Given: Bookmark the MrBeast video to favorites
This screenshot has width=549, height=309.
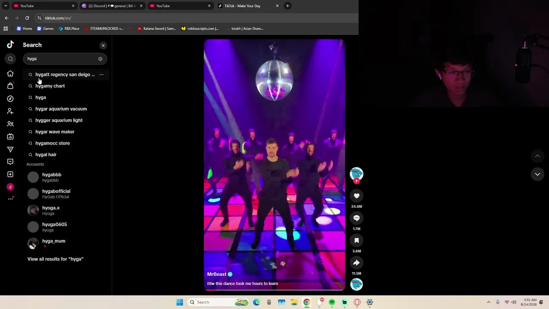Looking at the screenshot, I should coord(356,240).
